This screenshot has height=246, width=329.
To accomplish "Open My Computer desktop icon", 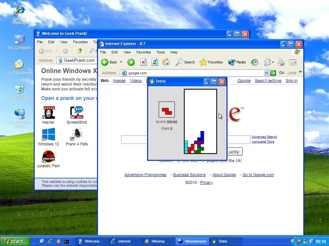I will 20,42.
